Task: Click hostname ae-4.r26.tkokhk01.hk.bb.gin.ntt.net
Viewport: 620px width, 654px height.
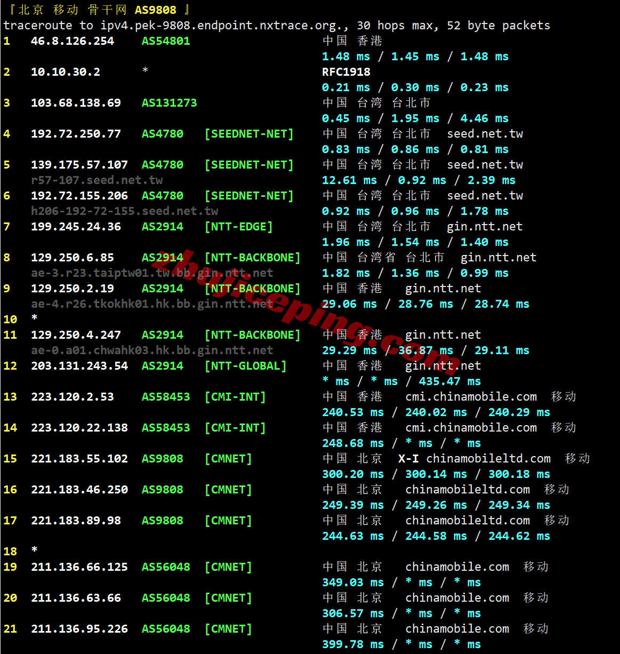Action: pyautogui.click(x=152, y=304)
